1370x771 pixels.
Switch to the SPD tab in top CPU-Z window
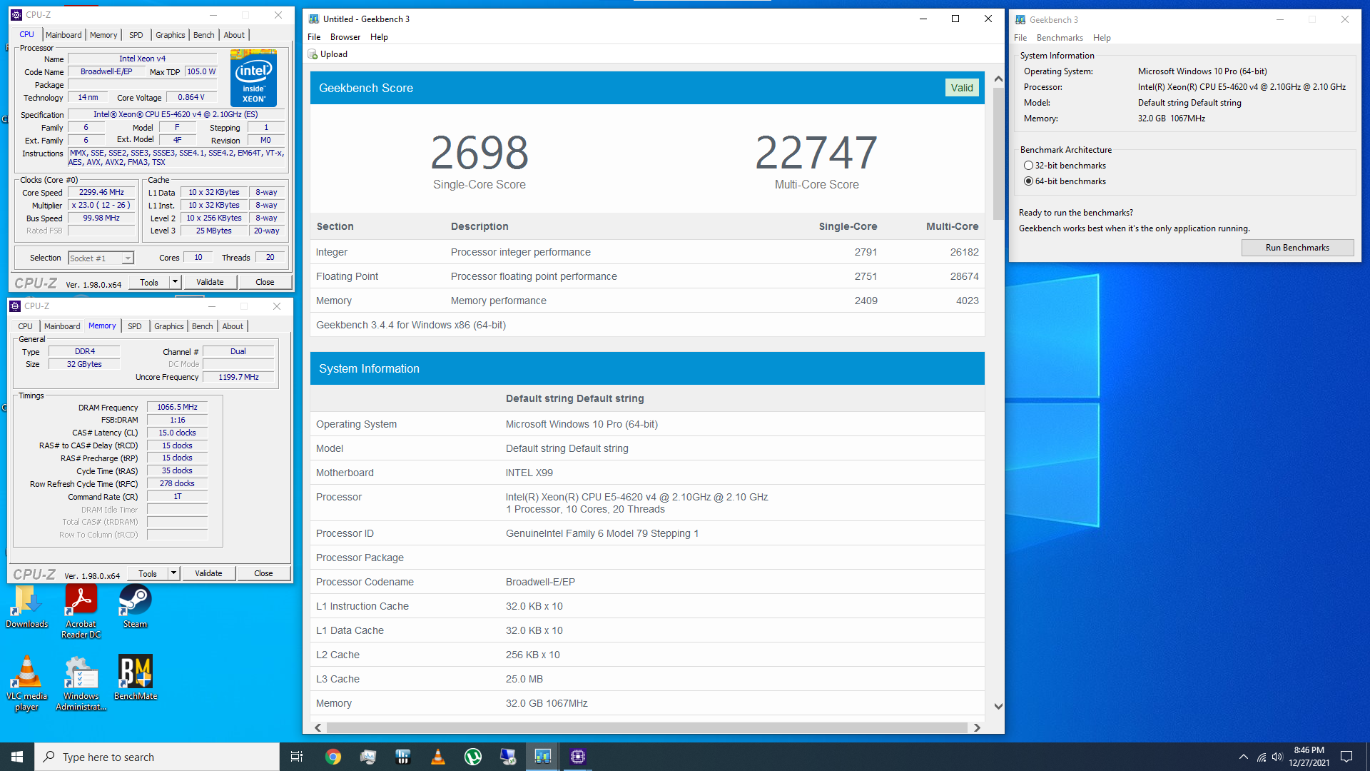point(136,35)
